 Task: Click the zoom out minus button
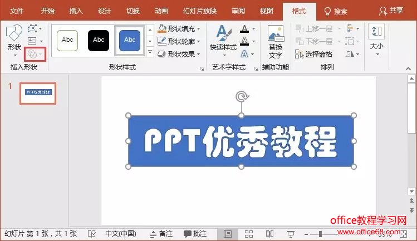(306, 234)
